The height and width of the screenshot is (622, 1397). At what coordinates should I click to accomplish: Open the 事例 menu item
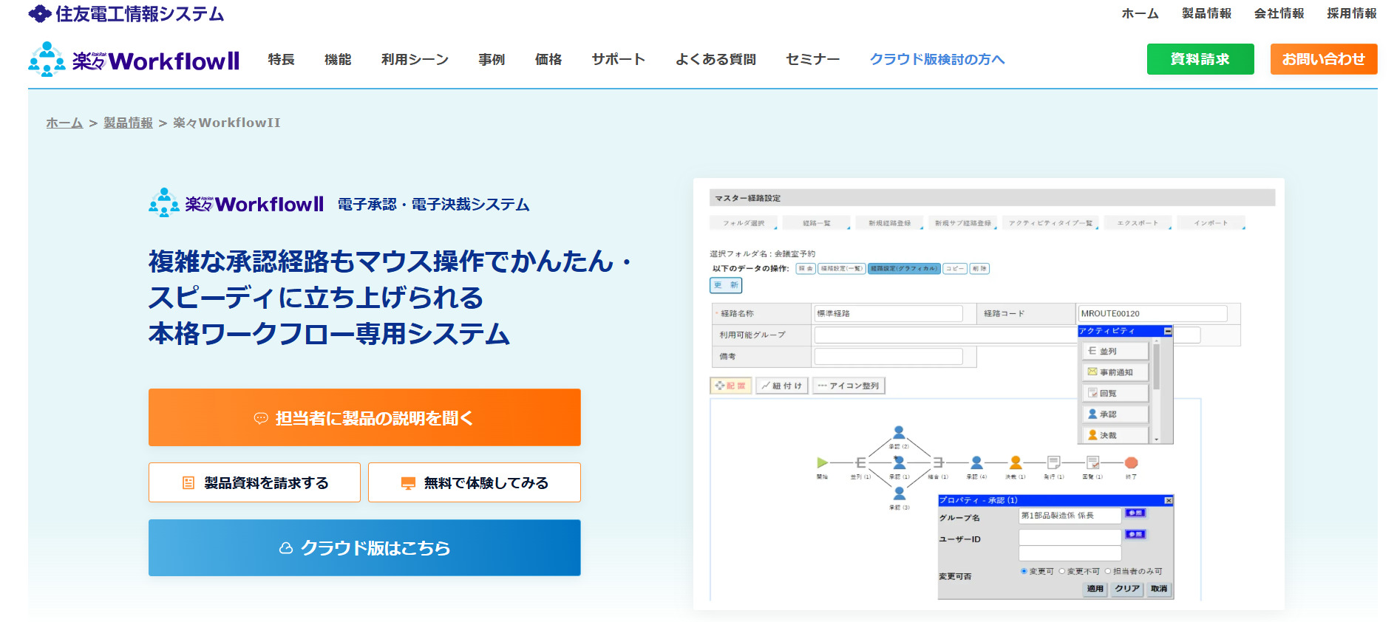coord(492,59)
